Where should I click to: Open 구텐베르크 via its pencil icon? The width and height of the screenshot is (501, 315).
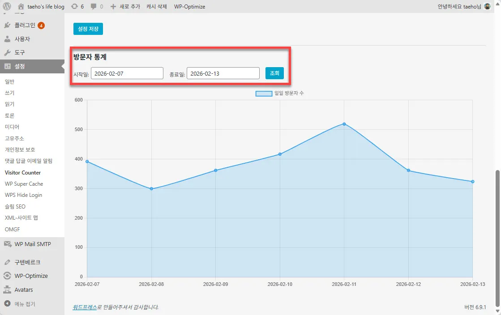[8, 262]
